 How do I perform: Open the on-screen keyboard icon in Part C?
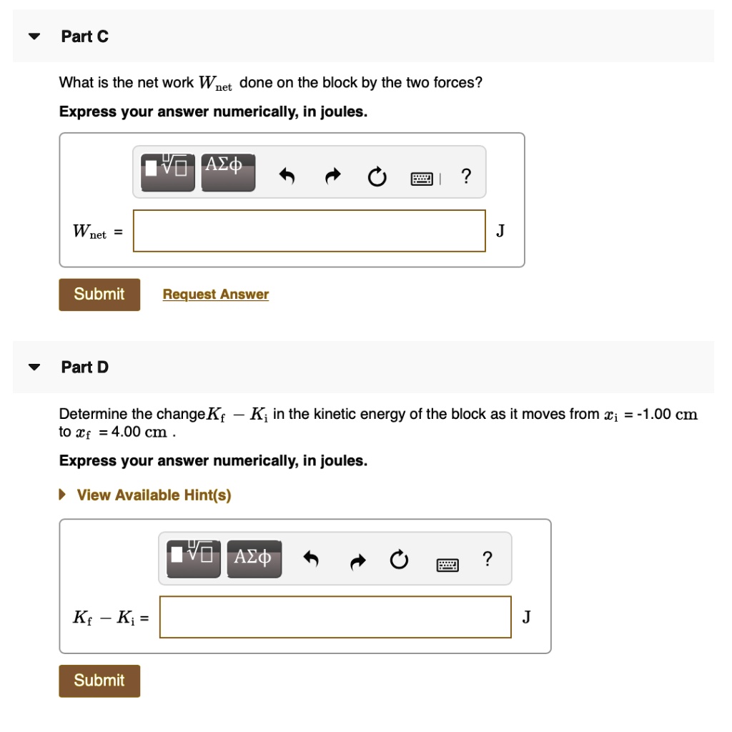pos(421,178)
